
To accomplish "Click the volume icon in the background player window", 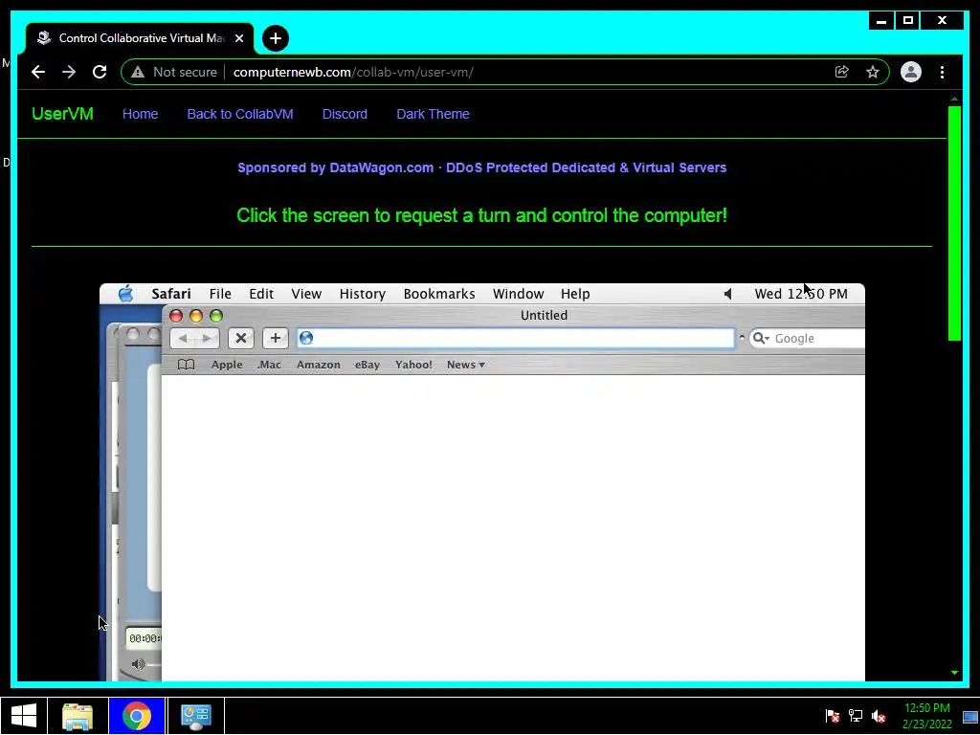I will click(138, 664).
